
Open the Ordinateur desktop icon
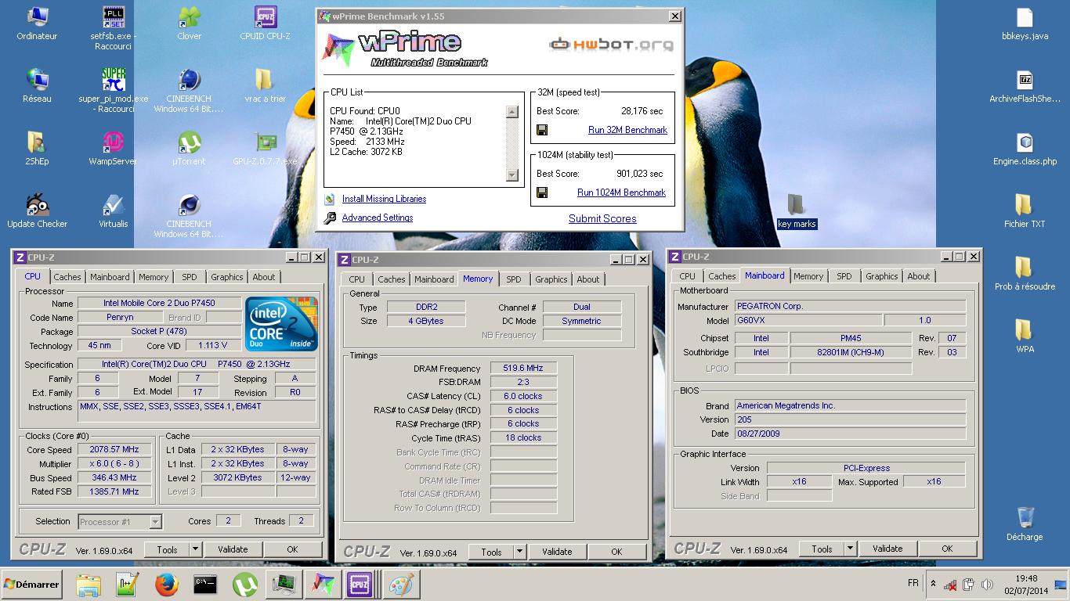[x=37, y=25]
